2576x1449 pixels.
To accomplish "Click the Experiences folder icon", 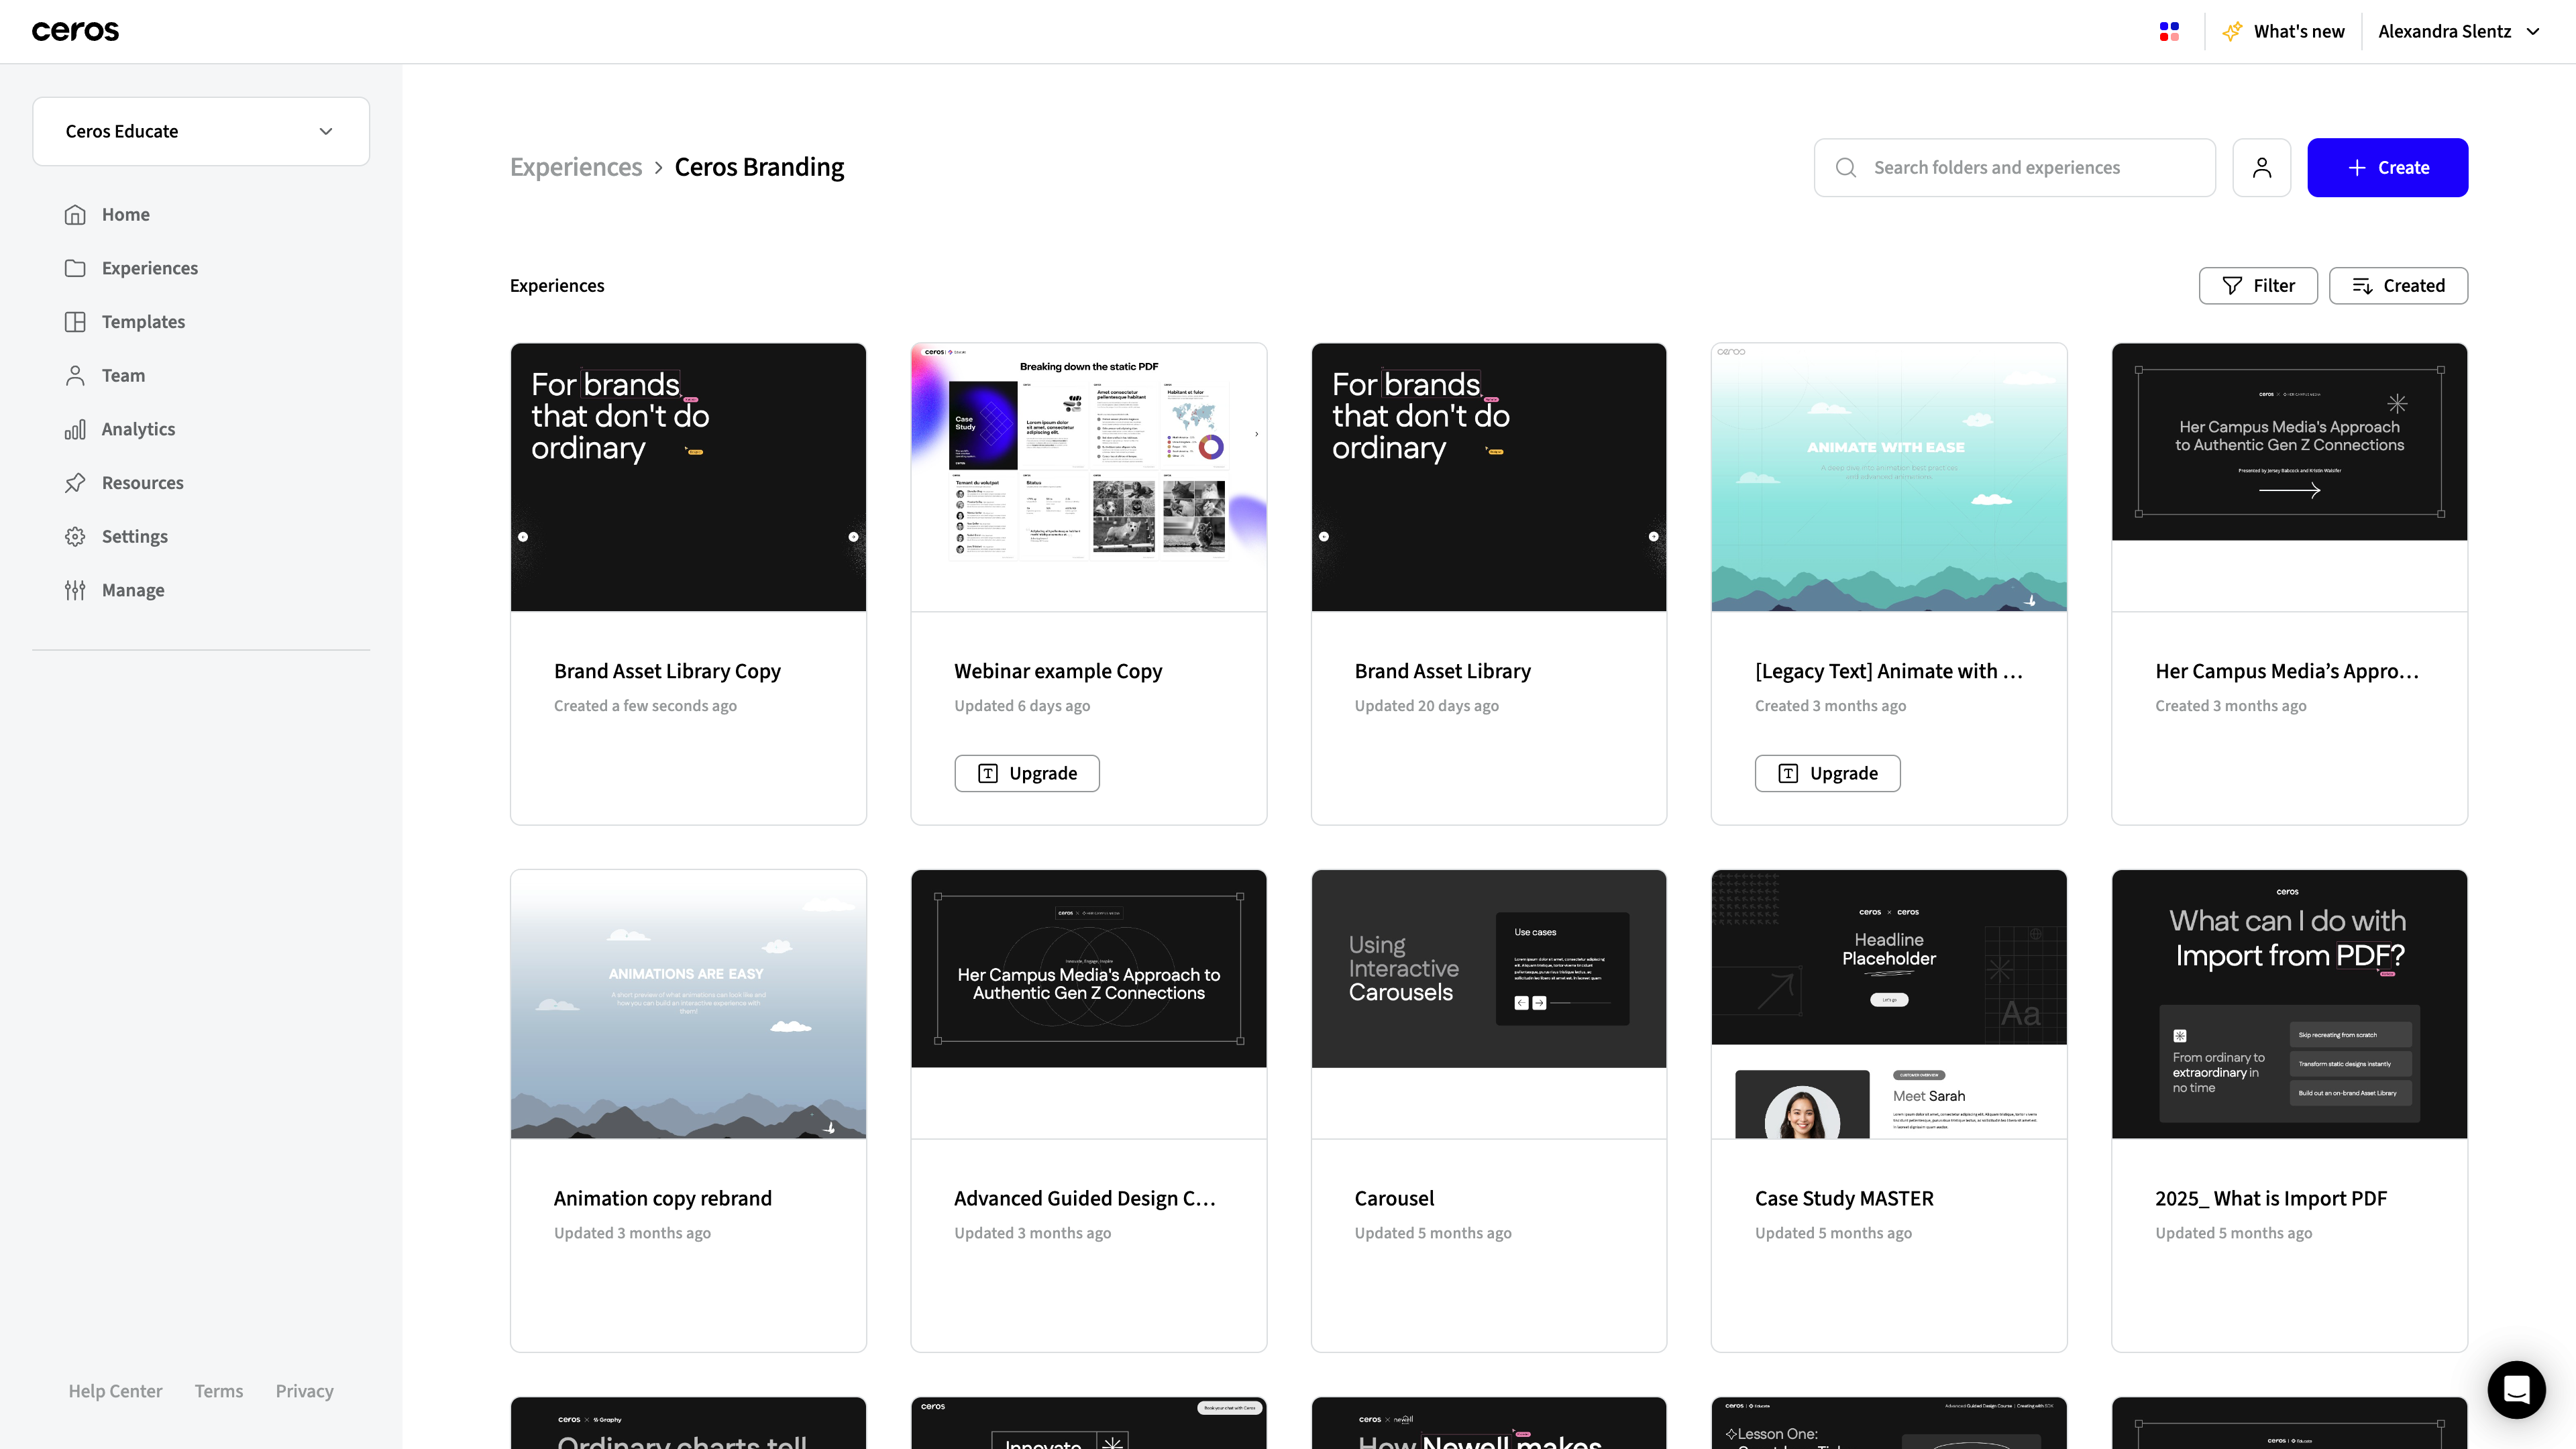I will pyautogui.click(x=75, y=268).
